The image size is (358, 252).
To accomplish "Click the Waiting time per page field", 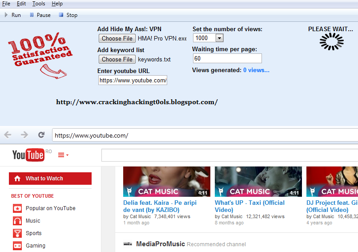I will (x=227, y=58).
